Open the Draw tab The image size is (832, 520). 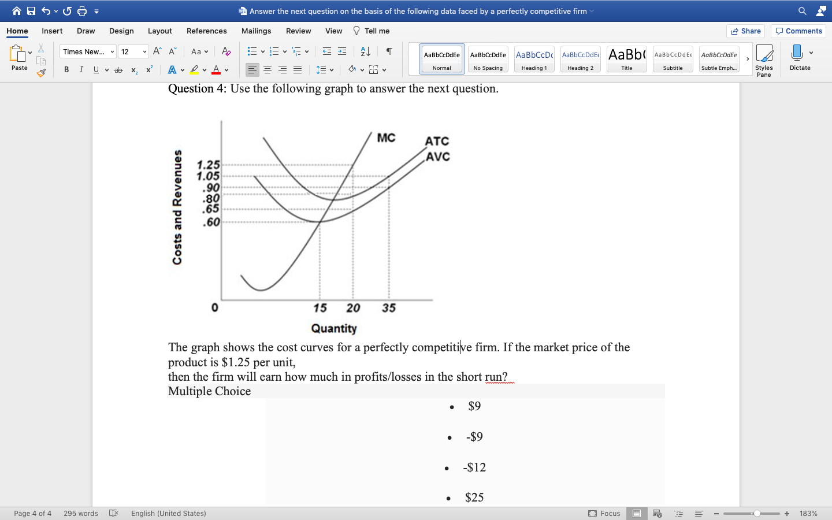86,31
